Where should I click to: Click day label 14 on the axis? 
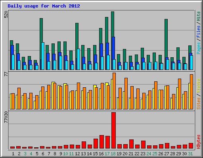(89, 154)
